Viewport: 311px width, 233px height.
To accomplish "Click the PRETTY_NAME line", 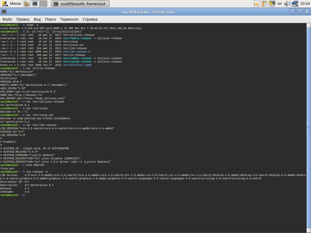I will click(x=34, y=85).
